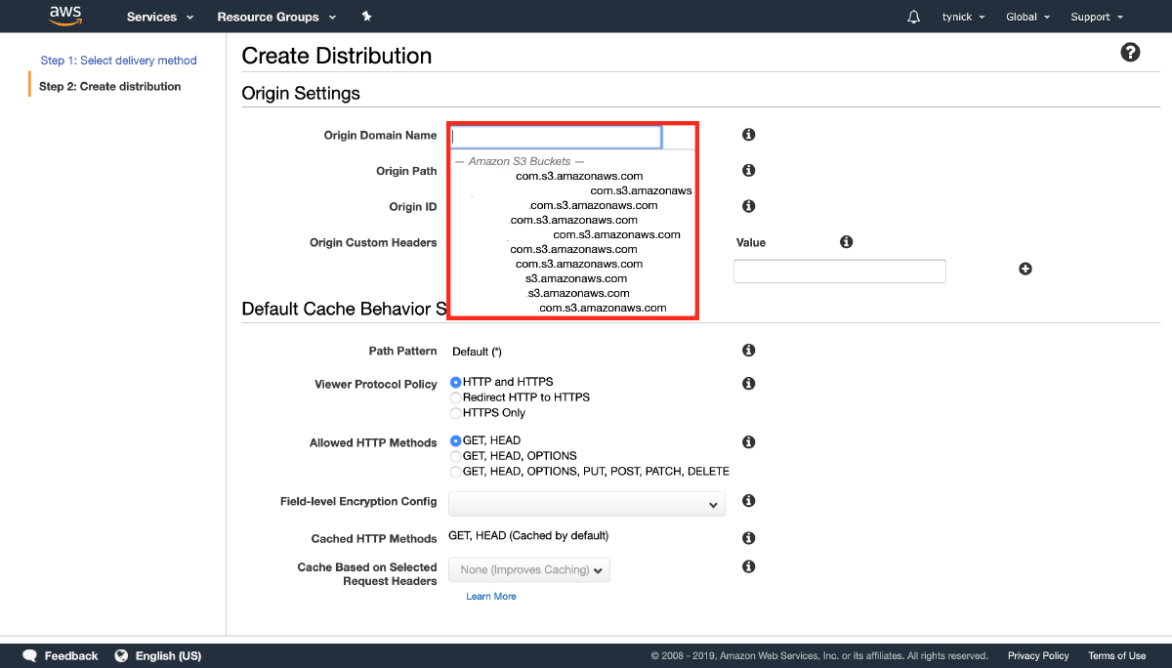Screen dimensions: 1172x668
Task: Show info icon for Origin ID
Action: (x=749, y=206)
